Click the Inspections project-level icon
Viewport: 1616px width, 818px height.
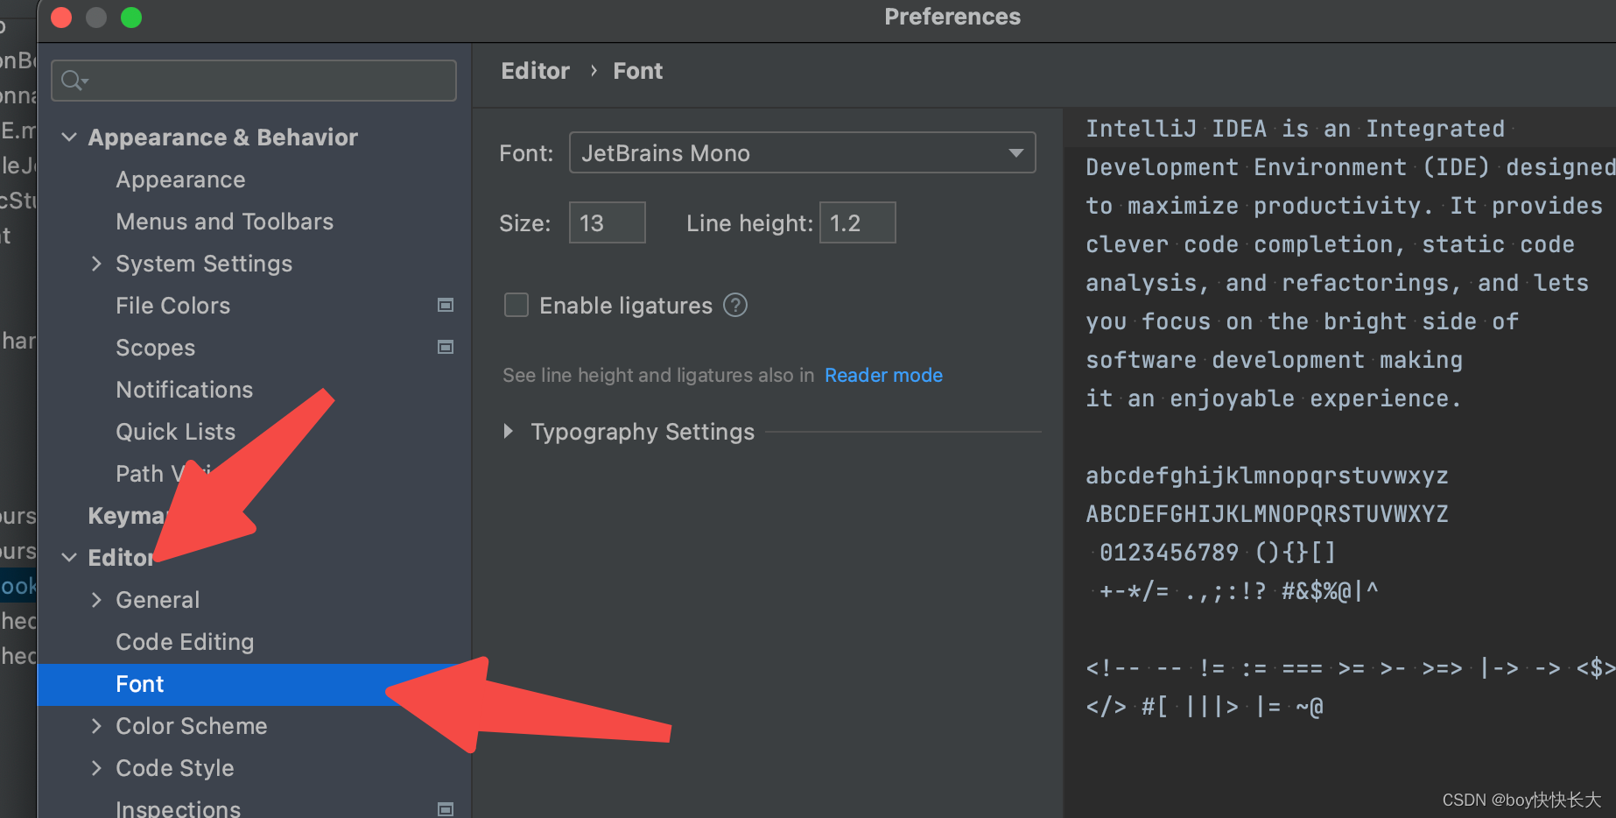(x=446, y=809)
